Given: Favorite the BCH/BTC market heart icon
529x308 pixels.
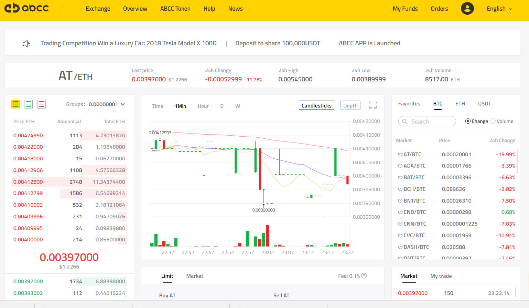Looking at the screenshot, I should pyautogui.click(x=400, y=190).
